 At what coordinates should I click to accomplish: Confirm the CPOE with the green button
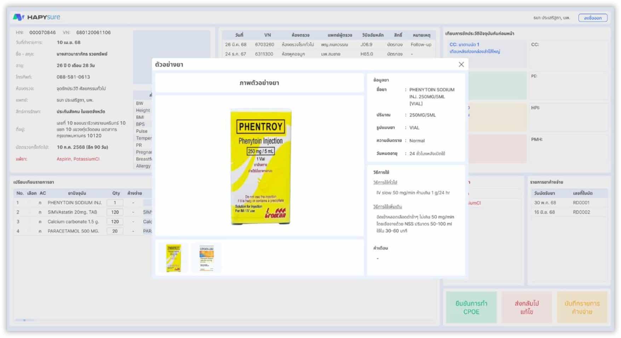pyautogui.click(x=471, y=307)
